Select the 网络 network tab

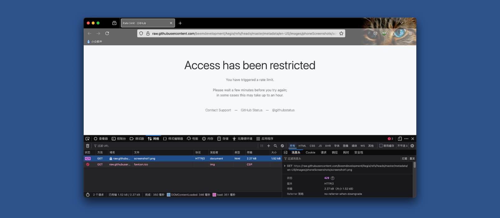click(x=153, y=139)
